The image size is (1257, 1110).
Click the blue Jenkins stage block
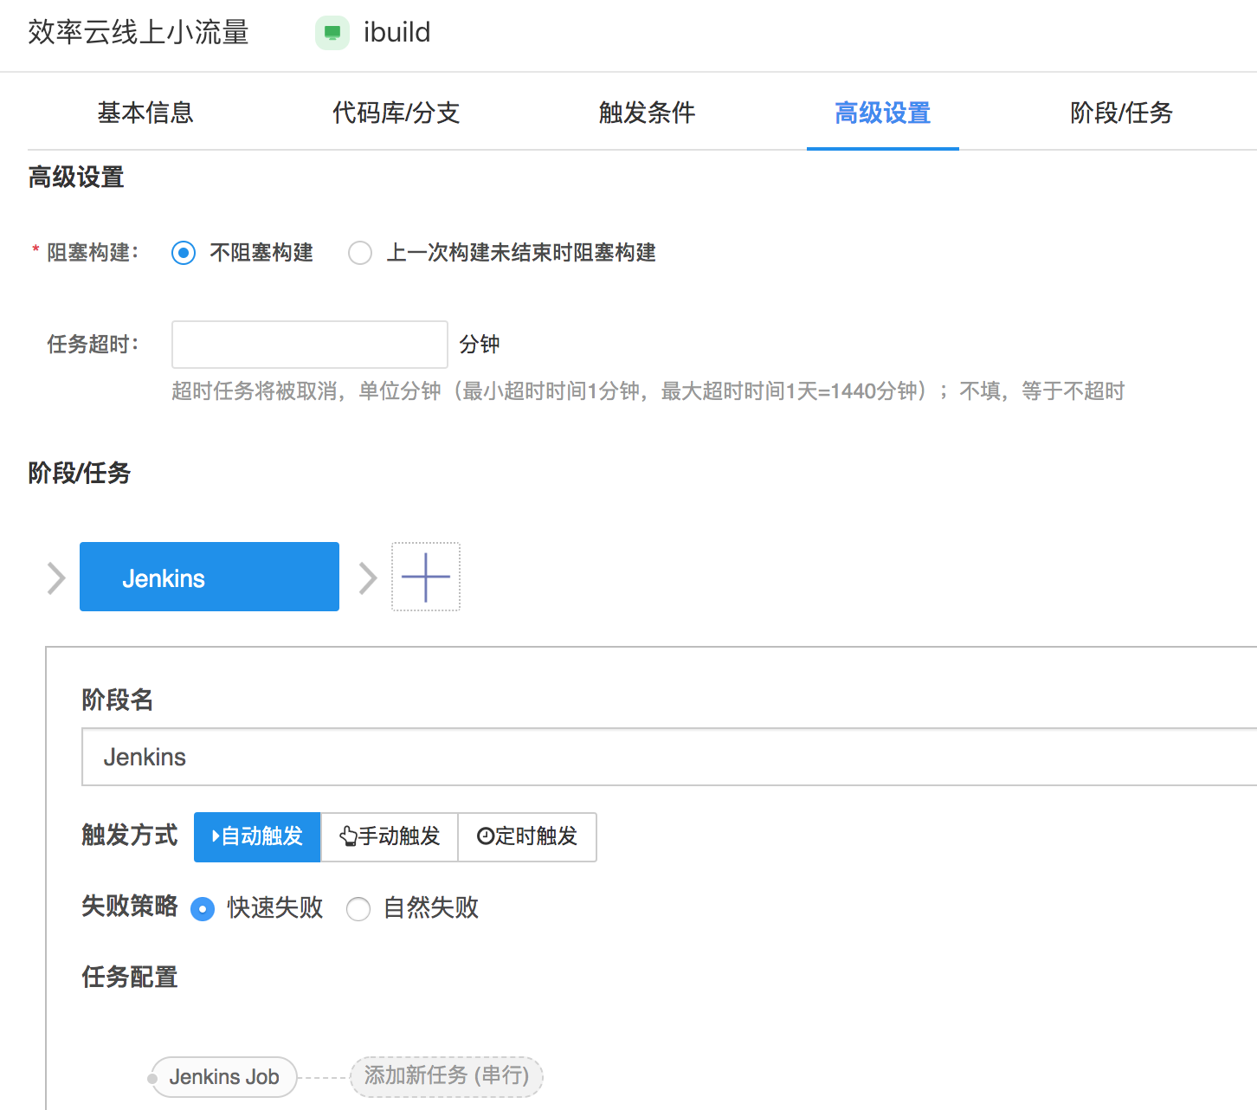209,577
